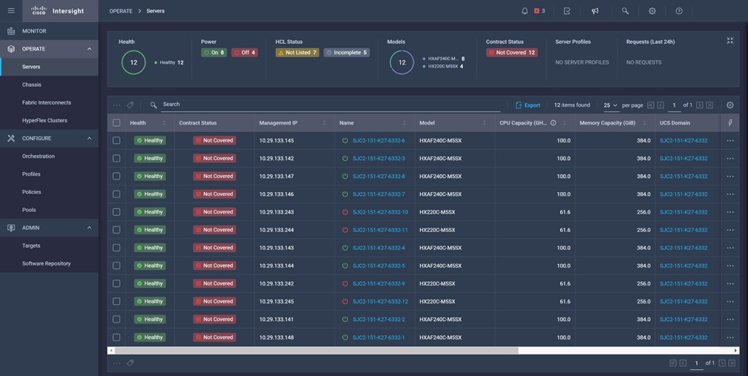Image resolution: width=748 pixels, height=376 pixels.
Task: Check the row for 10.29.133.148
Action: pos(117,337)
